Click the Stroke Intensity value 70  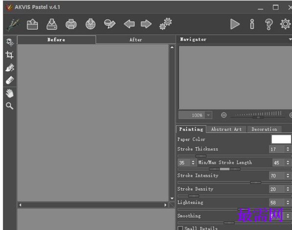(x=276, y=176)
